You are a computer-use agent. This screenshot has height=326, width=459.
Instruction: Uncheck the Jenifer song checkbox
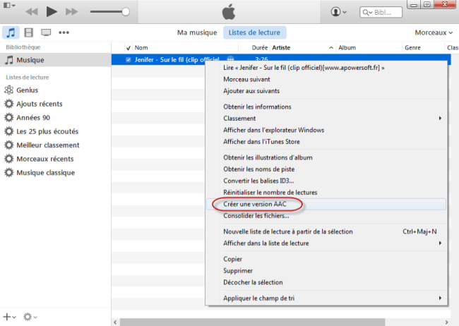[129, 60]
